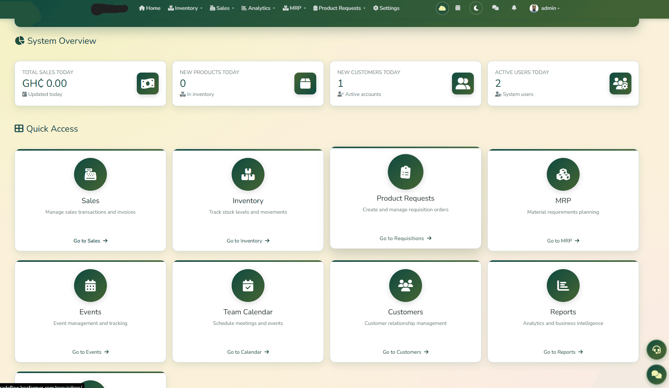The width and height of the screenshot is (669, 388).
Task: Expand the Analytics navbar dropdown
Action: click(258, 8)
